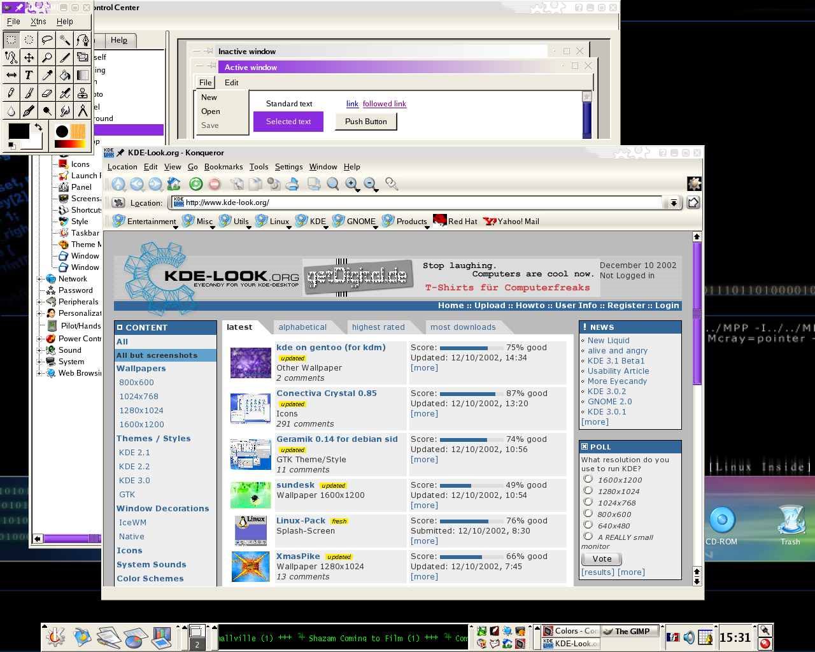The height and width of the screenshot is (652, 815).
Task: Open the Xtns menu in GIMP
Action: pyautogui.click(x=38, y=22)
